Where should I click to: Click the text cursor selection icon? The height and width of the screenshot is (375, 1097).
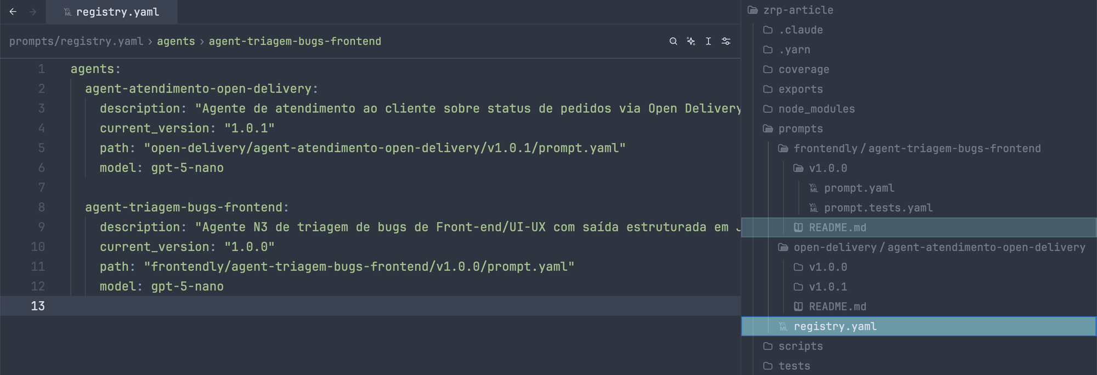pyautogui.click(x=708, y=41)
